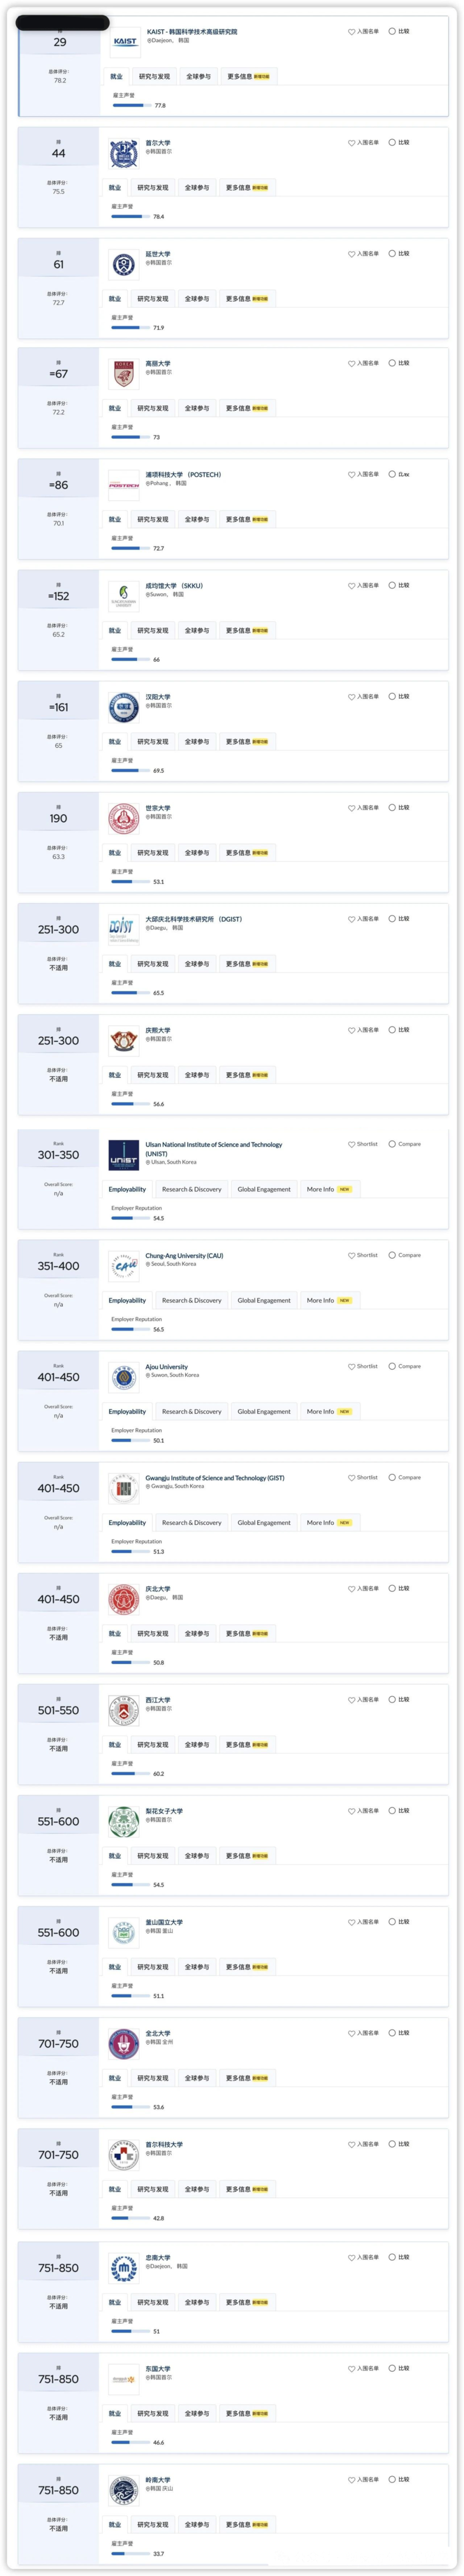
Task: Open Research & Discovery tab for UNIST
Action: pyautogui.click(x=192, y=1189)
